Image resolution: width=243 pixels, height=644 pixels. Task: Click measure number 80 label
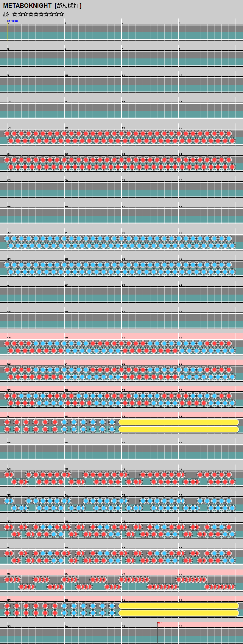[180, 521]
